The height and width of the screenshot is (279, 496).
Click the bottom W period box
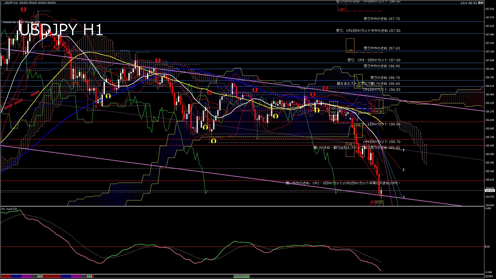[377, 203]
